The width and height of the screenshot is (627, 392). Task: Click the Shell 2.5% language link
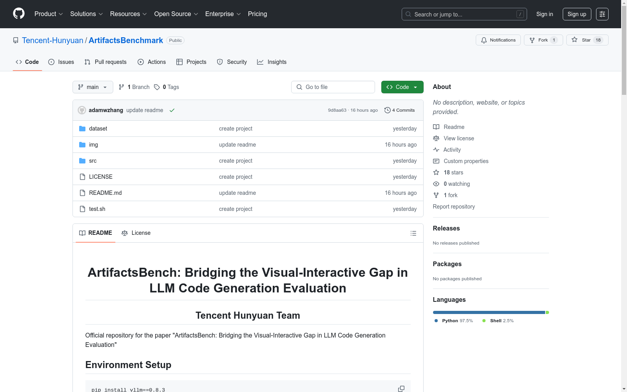[498, 321]
